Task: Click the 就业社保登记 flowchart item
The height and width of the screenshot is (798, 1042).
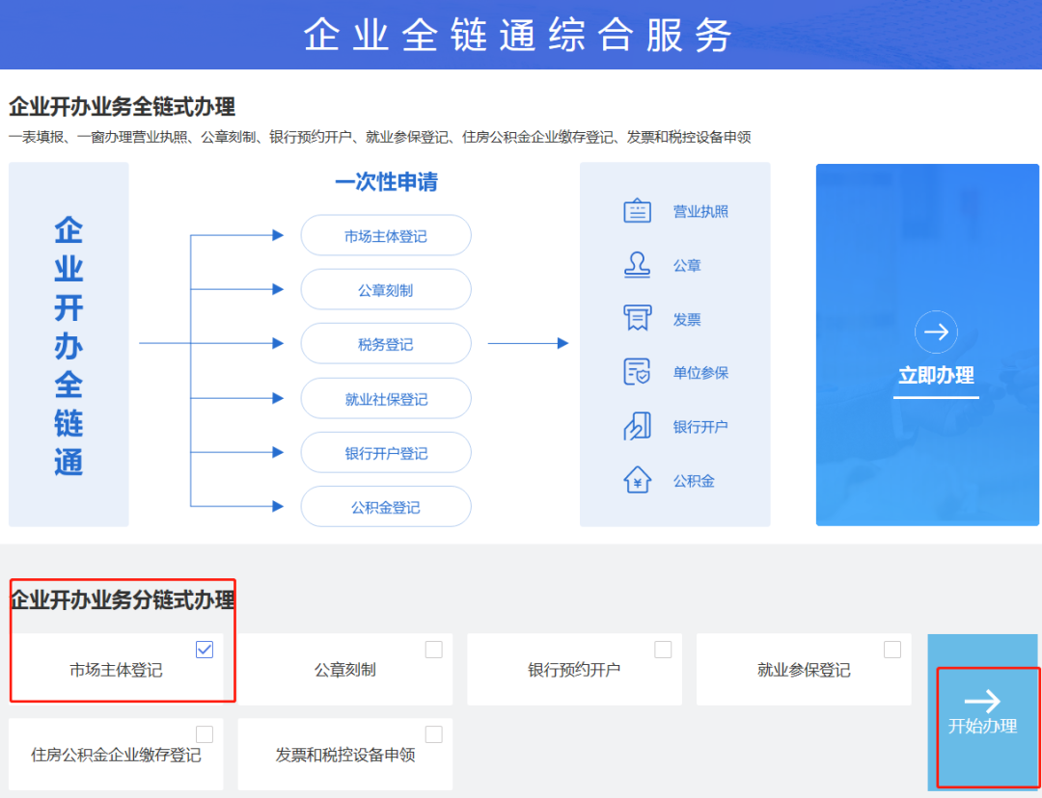Action: click(386, 399)
